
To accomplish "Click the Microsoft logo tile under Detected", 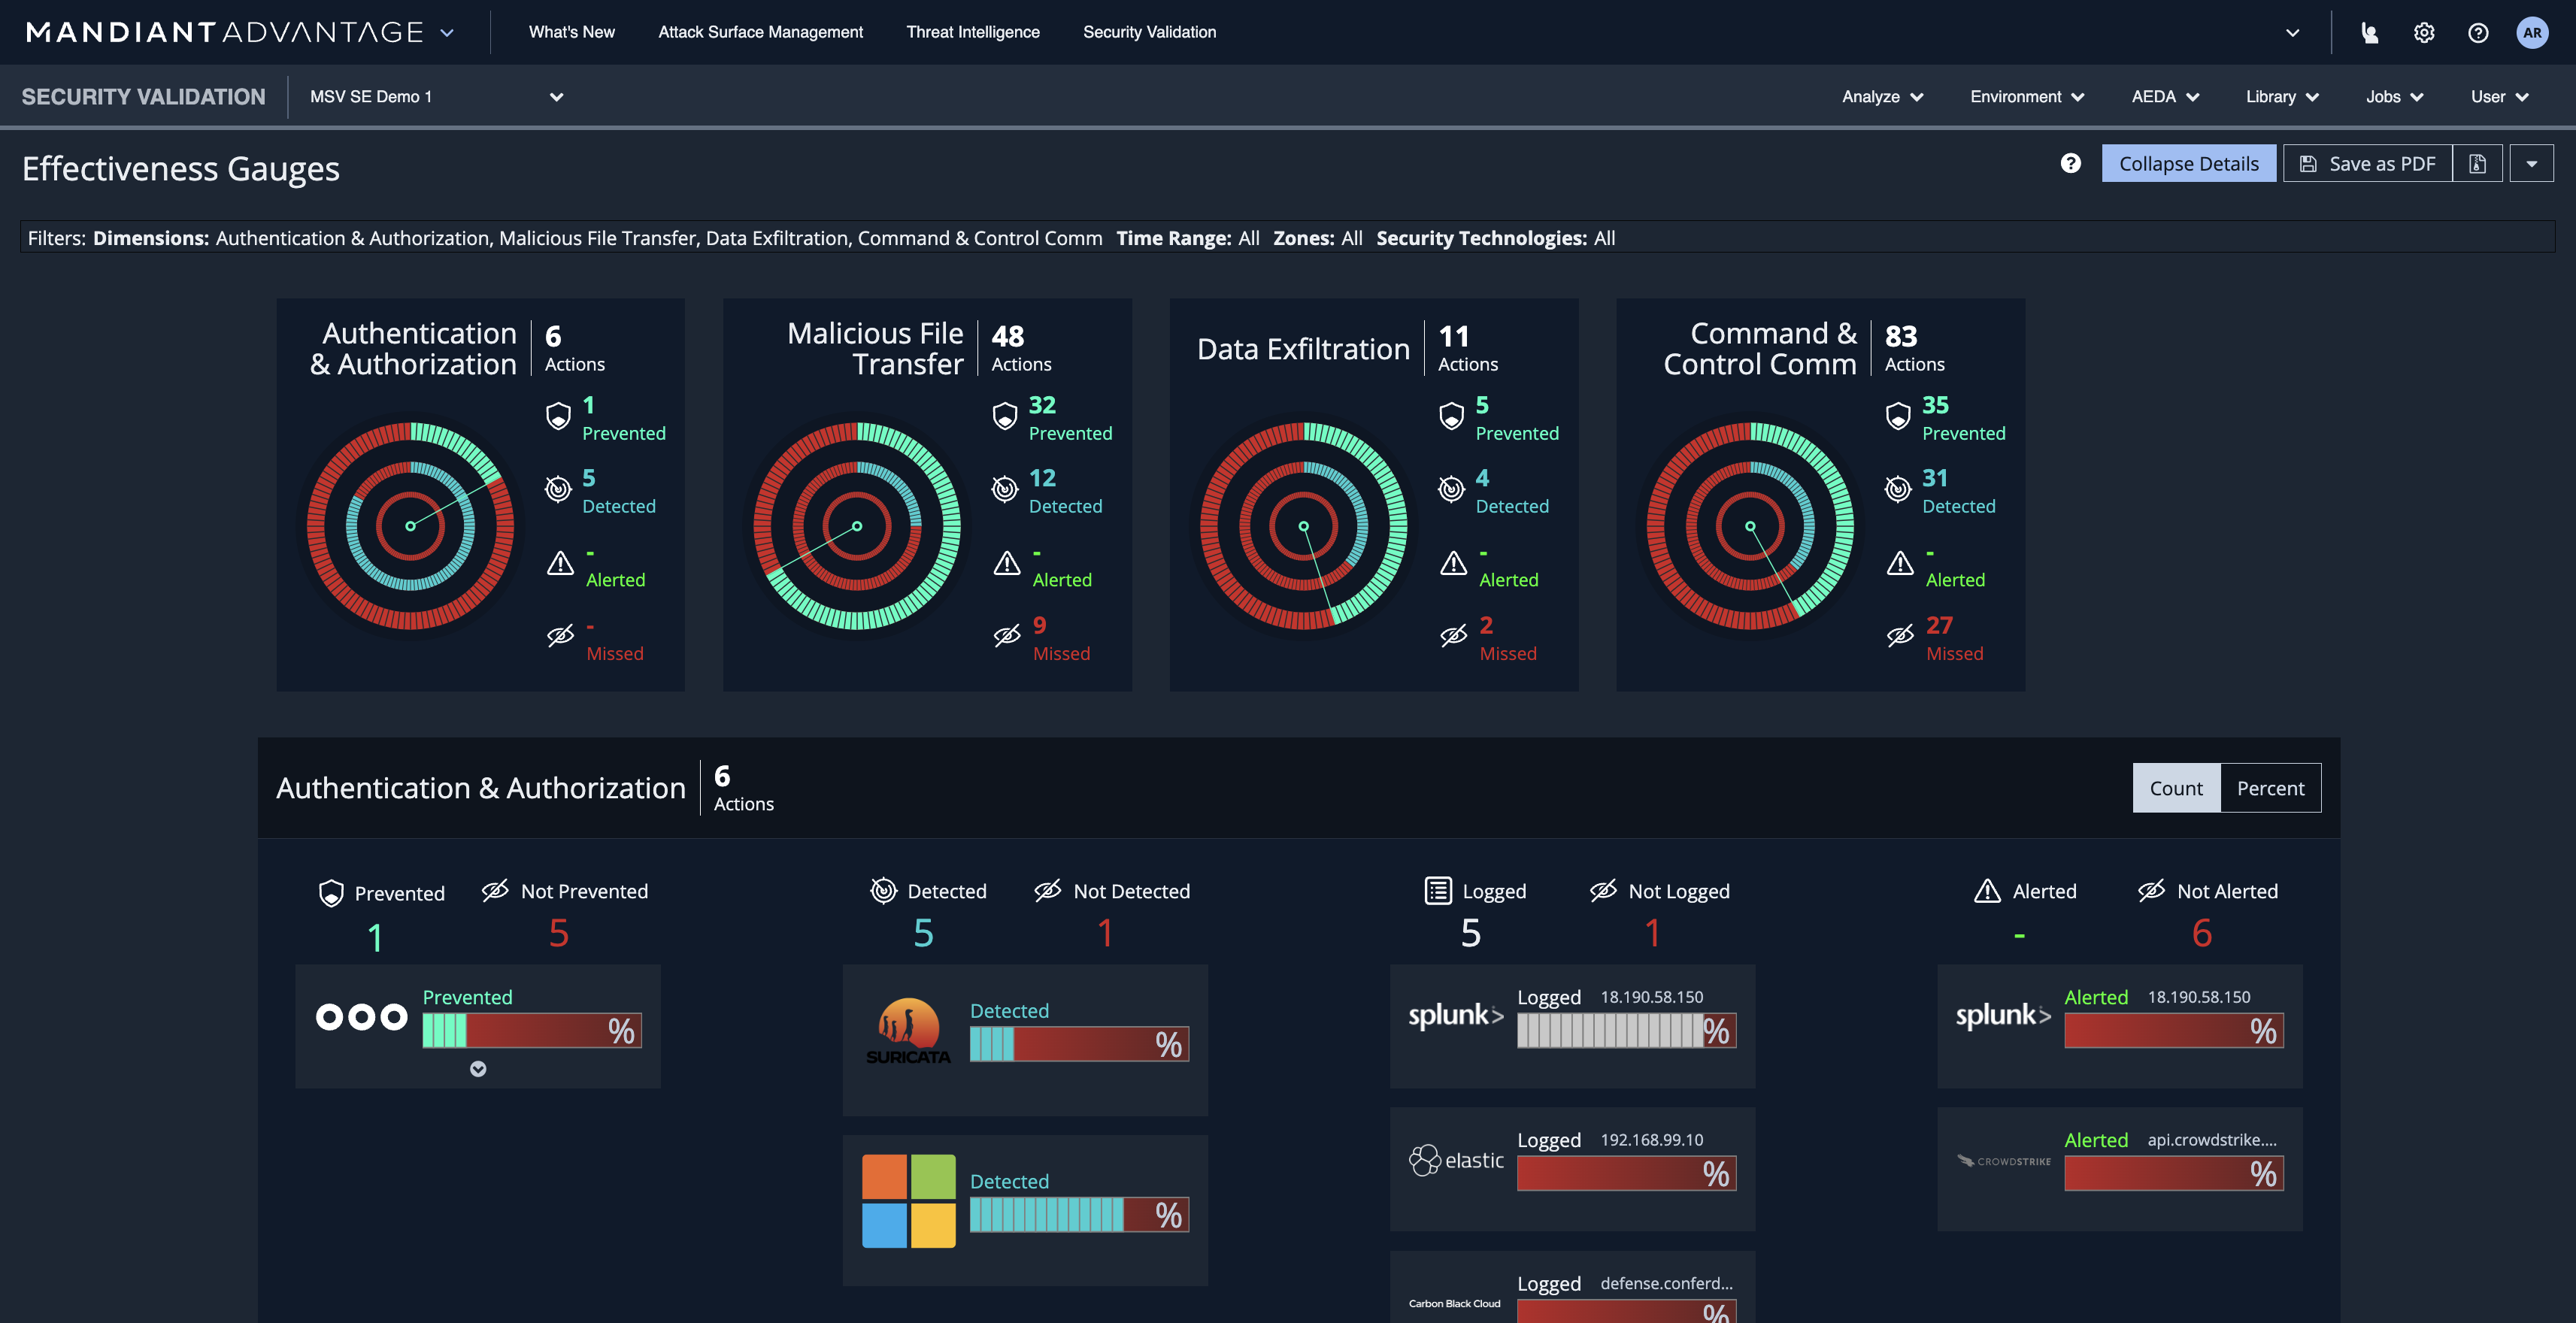I will (x=908, y=1198).
